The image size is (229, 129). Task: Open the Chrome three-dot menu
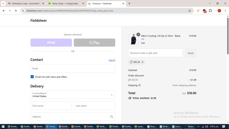(x=225, y=11)
